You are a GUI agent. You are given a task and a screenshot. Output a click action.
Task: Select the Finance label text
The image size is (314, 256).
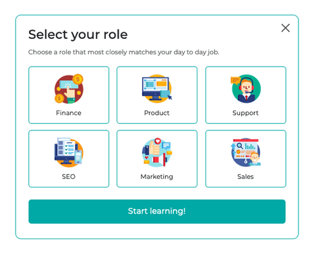[x=69, y=113]
